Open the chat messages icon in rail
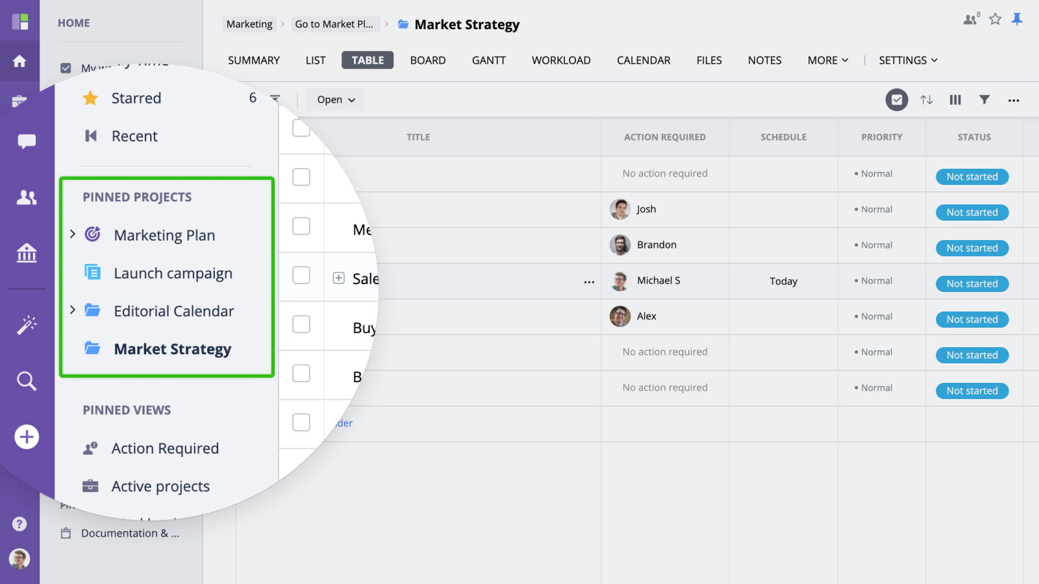The width and height of the screenshot is (1039, 584). 27,141
